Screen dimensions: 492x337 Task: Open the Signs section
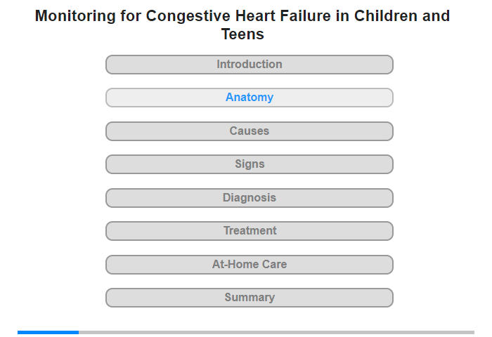click(x=249, y=164)
